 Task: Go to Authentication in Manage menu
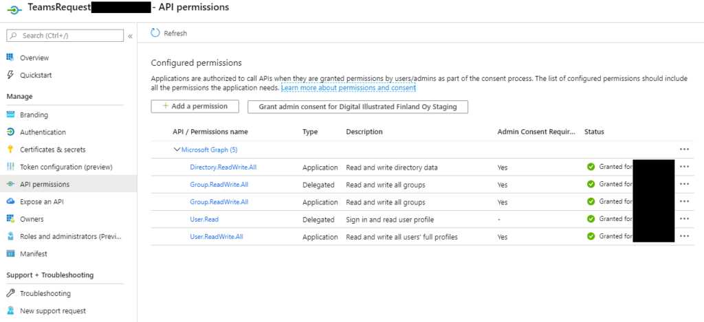(x=43, y=133)
